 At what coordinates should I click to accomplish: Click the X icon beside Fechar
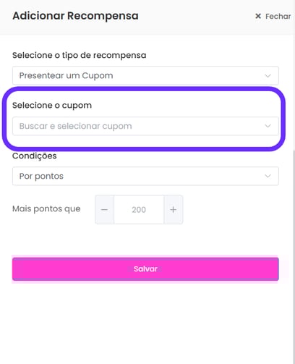(x=258, y=16)
